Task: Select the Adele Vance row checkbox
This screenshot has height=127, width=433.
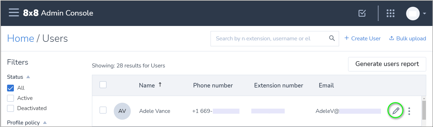Action: 103,110
